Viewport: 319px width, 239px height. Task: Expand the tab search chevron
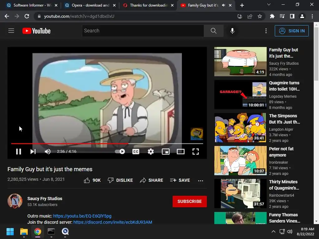(269, 4)
